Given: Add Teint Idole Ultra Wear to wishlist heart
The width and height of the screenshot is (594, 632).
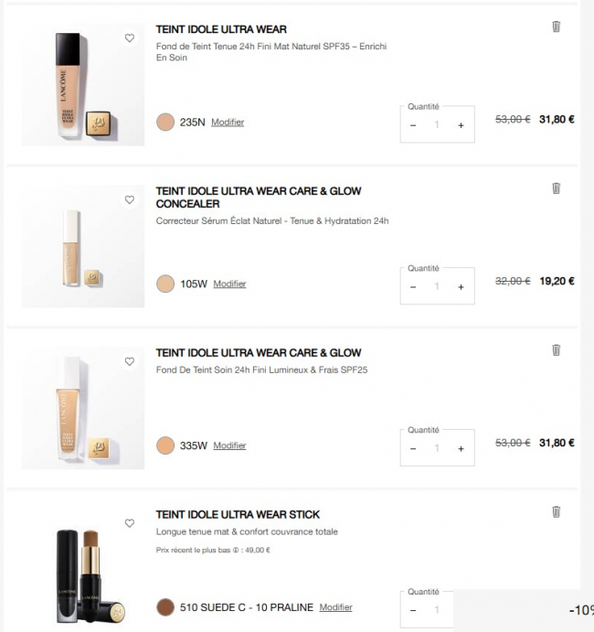Looking at the screenshot, I should coord(129,37).
